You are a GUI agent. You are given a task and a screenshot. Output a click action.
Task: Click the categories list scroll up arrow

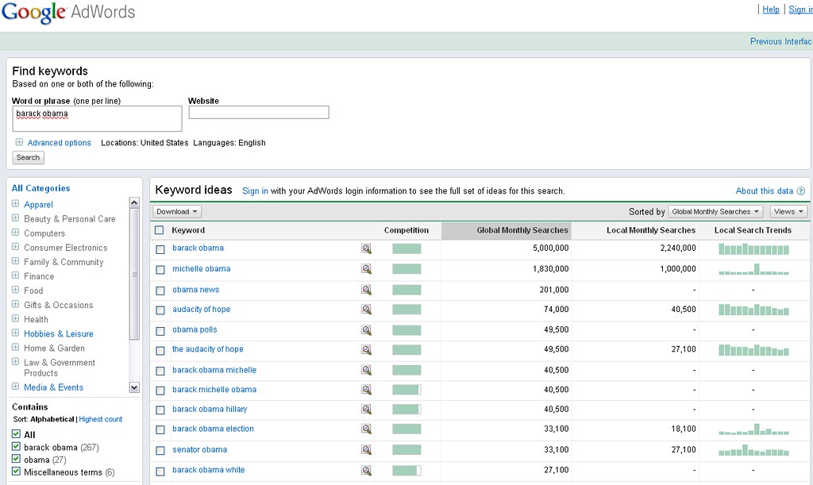pos(134,202)
